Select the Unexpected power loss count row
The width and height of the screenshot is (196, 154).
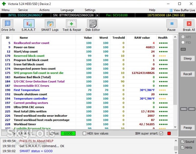(x=87, y=69)
